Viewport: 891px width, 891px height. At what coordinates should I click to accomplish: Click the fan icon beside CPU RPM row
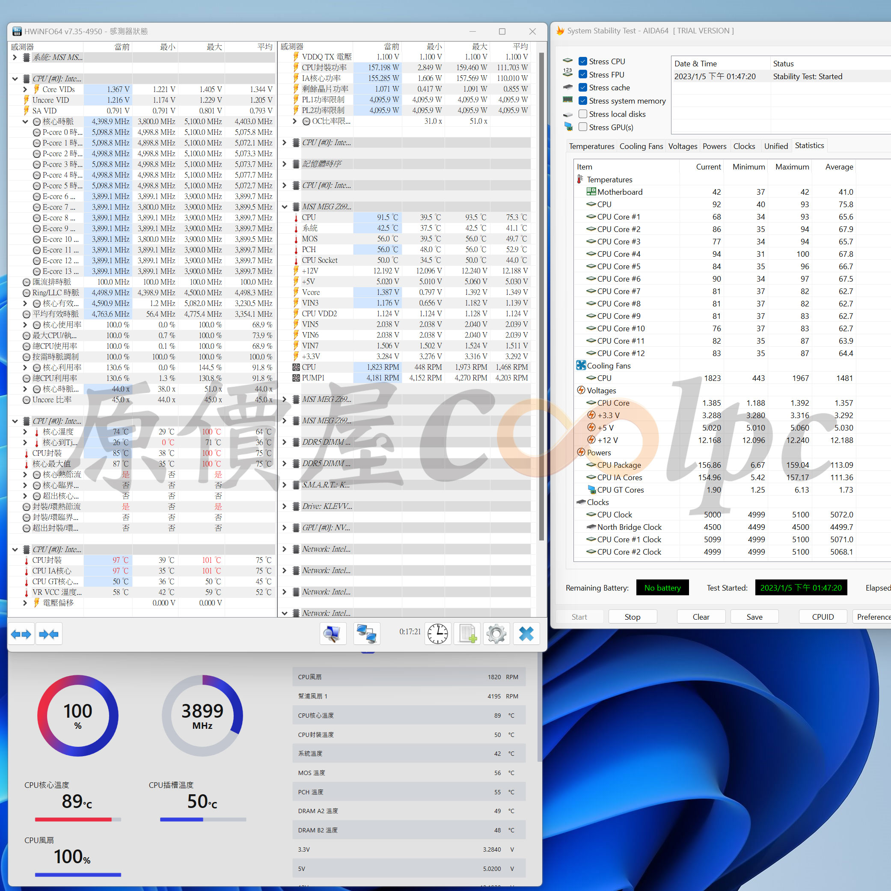point(296,367)
